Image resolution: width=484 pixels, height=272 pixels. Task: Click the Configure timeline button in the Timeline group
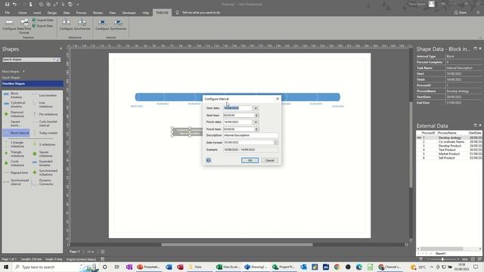tap(9, 25)
